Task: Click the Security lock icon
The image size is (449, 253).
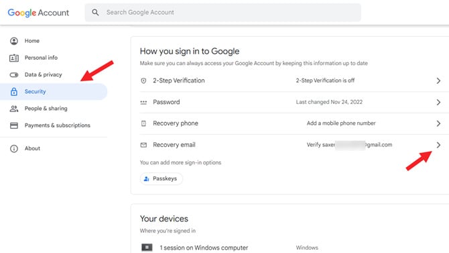Action: [14, 91]
